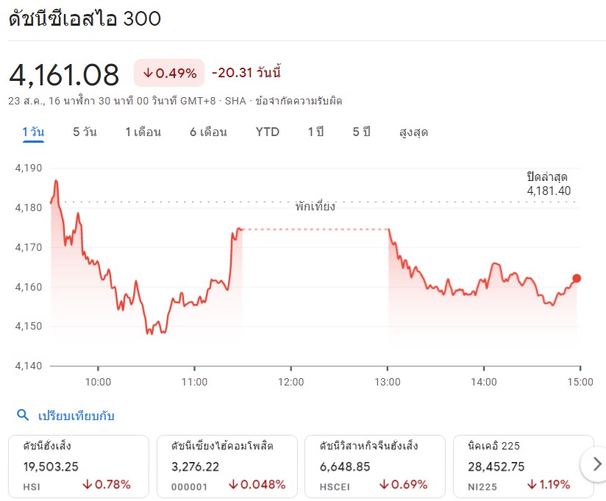Click the down arrow icon in HSI card
This screenshot has width=606, height=501.
[x=87, y=485]
